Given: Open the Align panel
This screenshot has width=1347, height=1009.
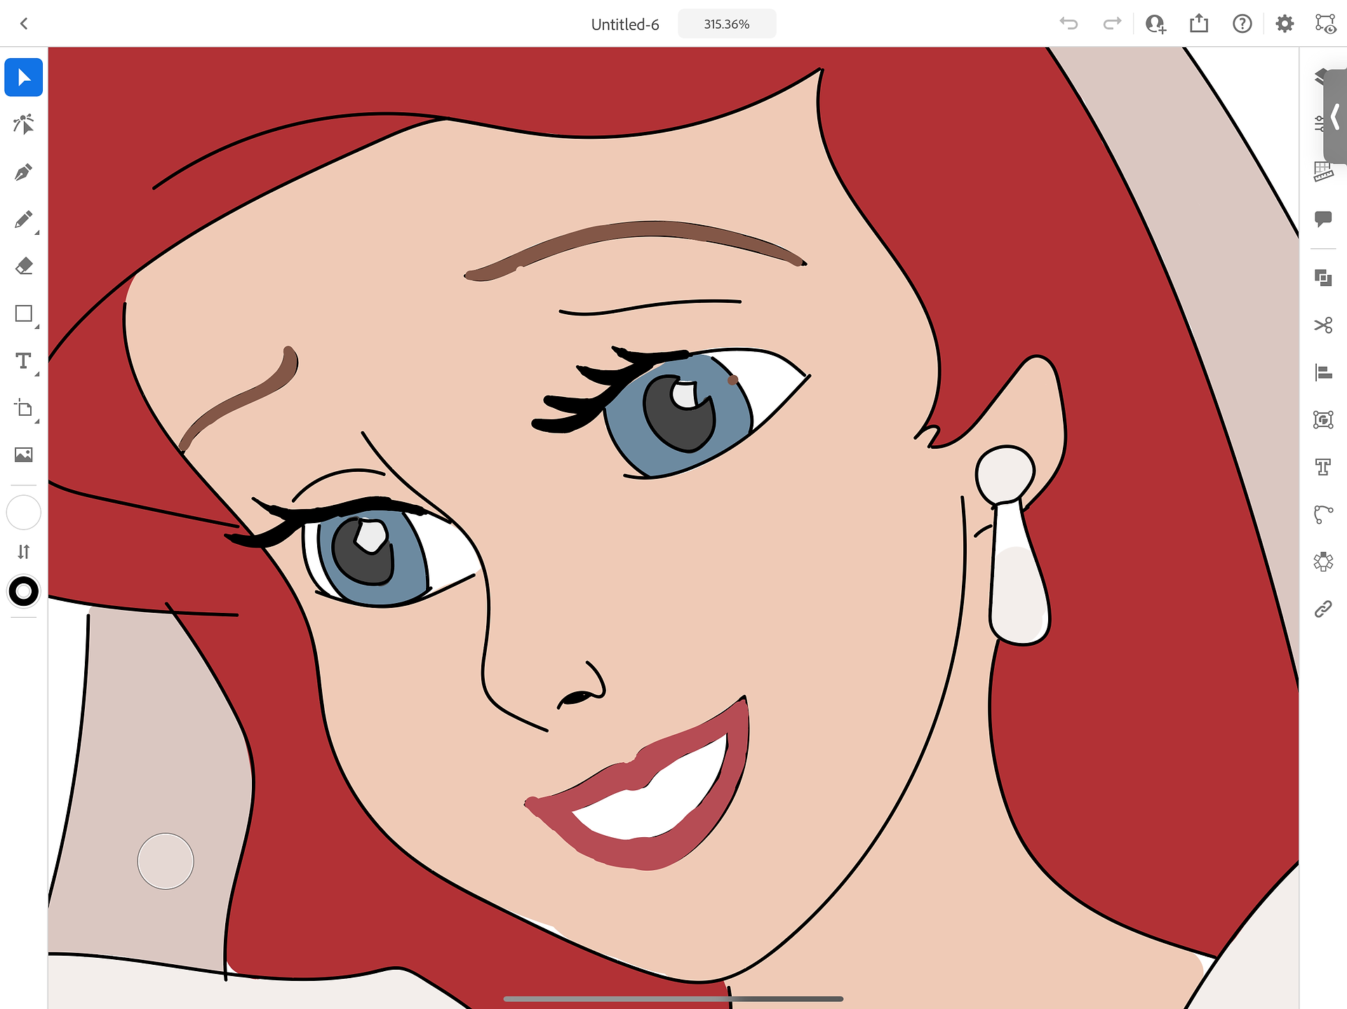Looking at the screenshot, I should tap(1323, 372).
